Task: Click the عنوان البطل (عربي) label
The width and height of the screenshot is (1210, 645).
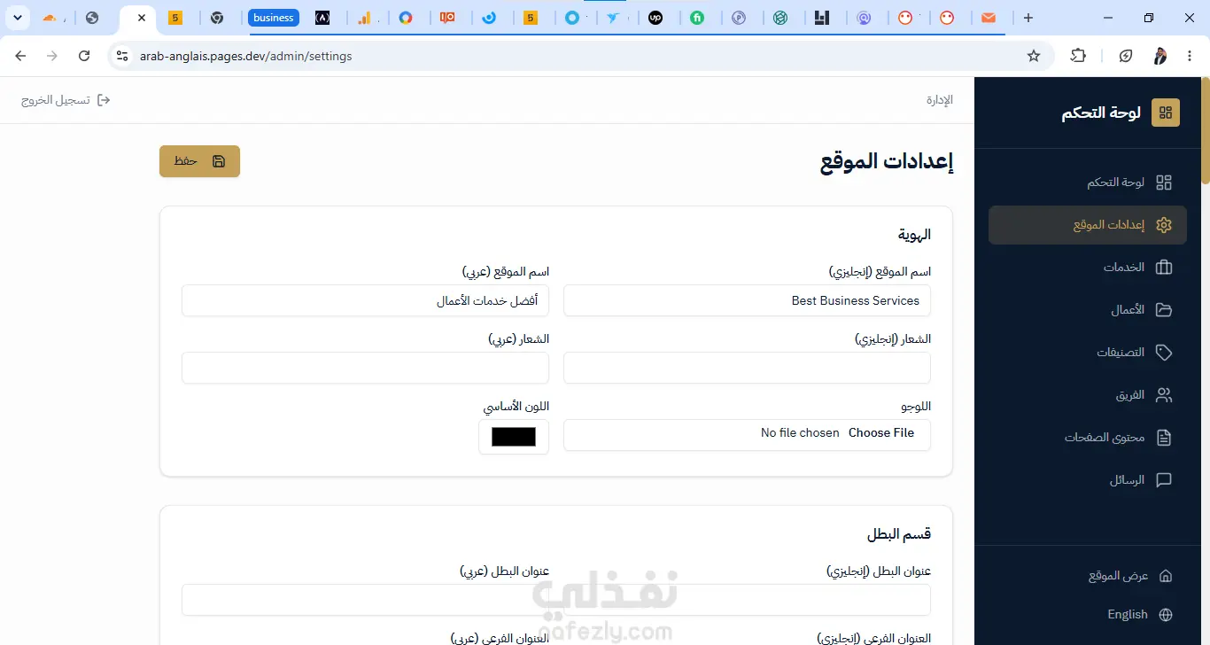Action: pyautogui.click(x=504, y=571)
